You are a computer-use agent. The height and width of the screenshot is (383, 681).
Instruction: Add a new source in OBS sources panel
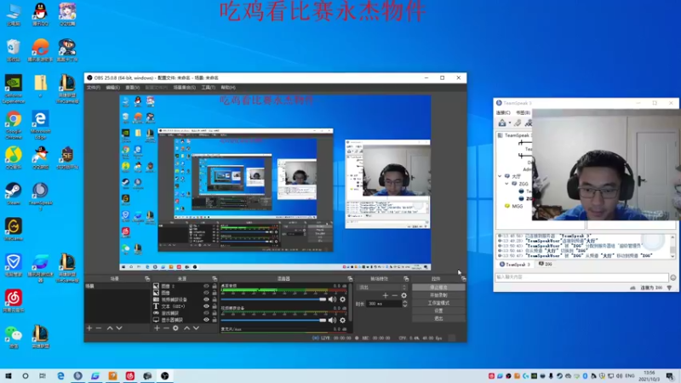[157, 329]
